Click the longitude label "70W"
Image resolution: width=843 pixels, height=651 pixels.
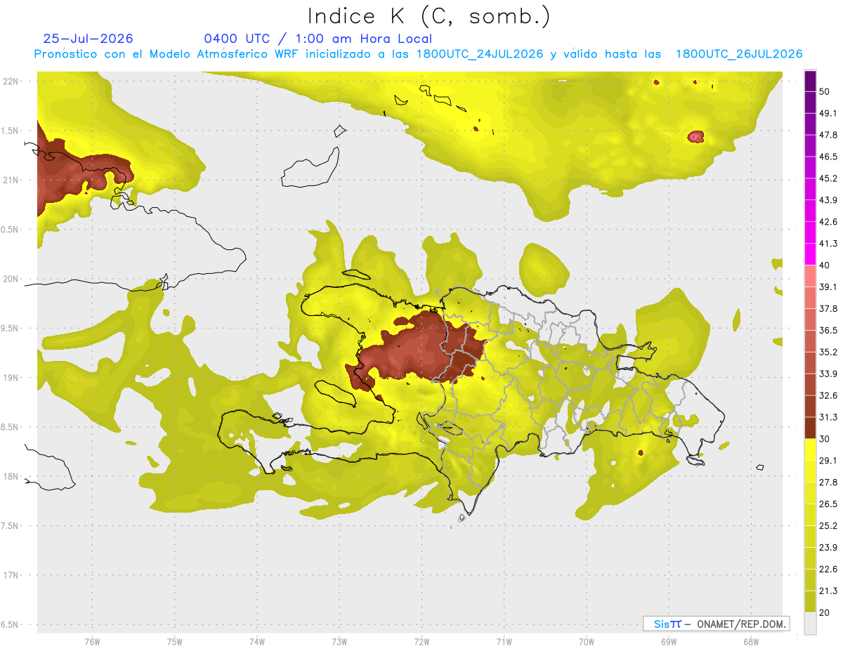coord(587,642)
